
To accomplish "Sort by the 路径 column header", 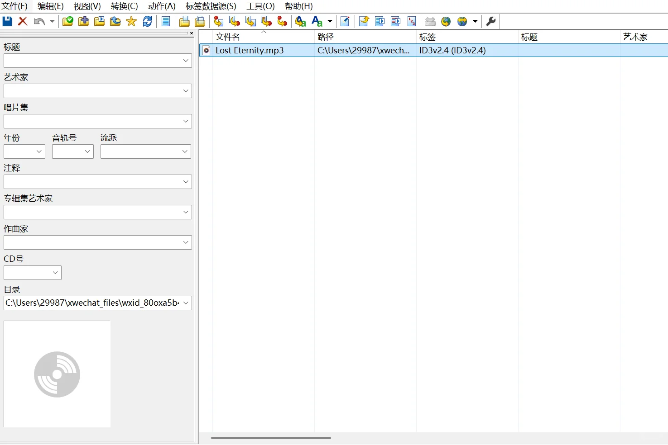I will 365,37.
